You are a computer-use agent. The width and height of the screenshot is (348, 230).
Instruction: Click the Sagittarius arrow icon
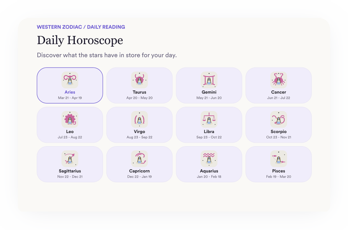pos(70,159)
